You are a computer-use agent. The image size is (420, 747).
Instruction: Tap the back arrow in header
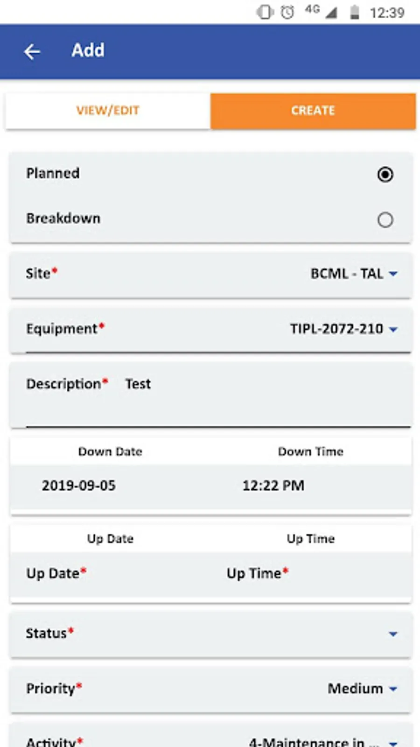point(32,51)
